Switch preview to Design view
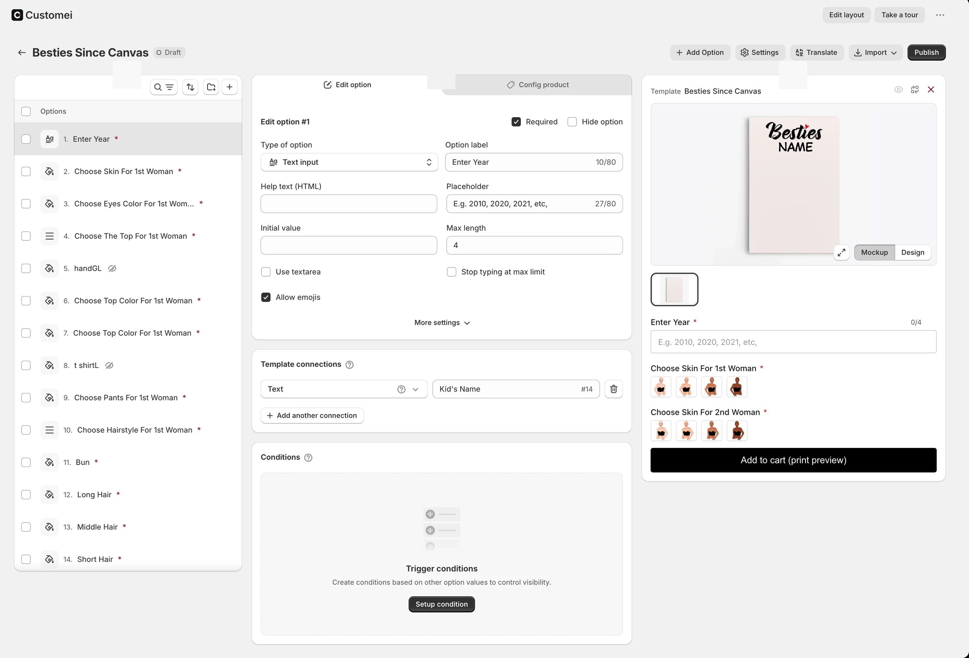 coord(912,252)
